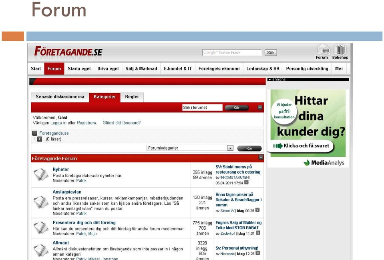Switch to the Regler tab
The width and height of the screenshot is (384, 260).
pyautogui.click(x=132, y=97)
